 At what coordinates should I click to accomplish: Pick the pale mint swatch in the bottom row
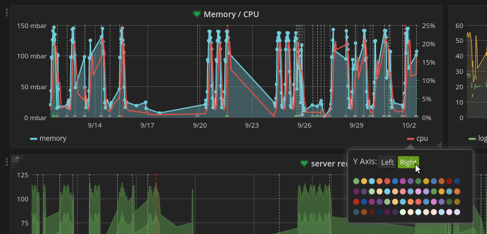click(x=403, y=212)
